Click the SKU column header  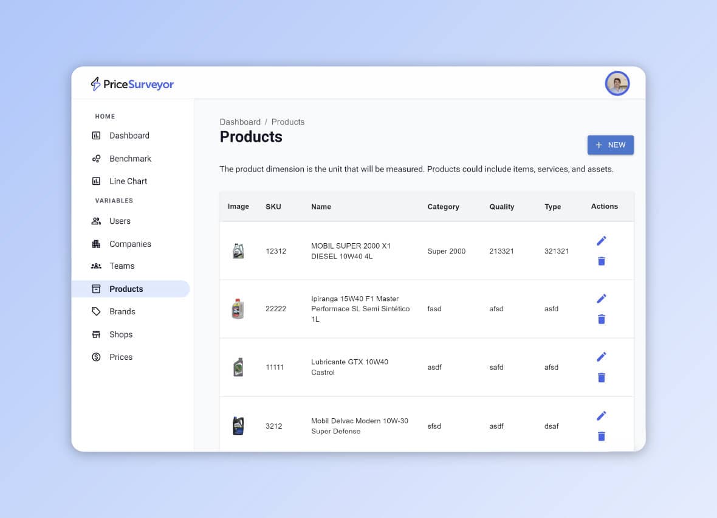273,207
